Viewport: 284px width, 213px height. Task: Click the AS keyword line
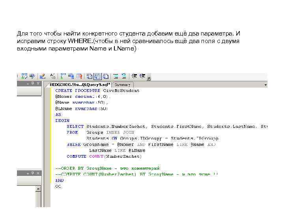coord(58,115)
